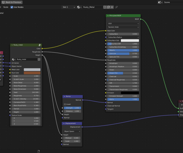Collapse the Bump node
The width and height of the screenshot is (183, 153).
(65, 96)
